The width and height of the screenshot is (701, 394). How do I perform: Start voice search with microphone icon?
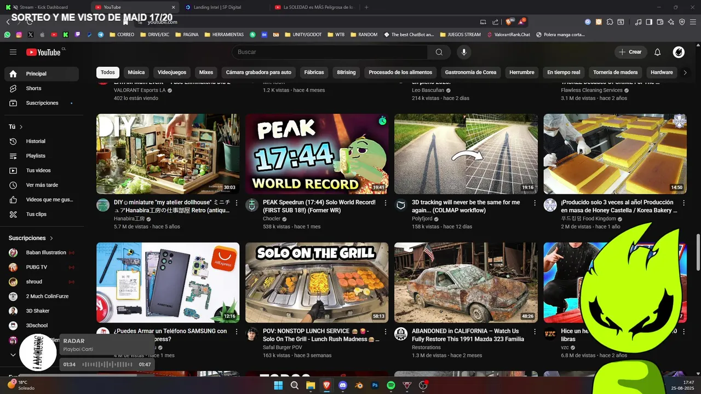pos(464,52)
